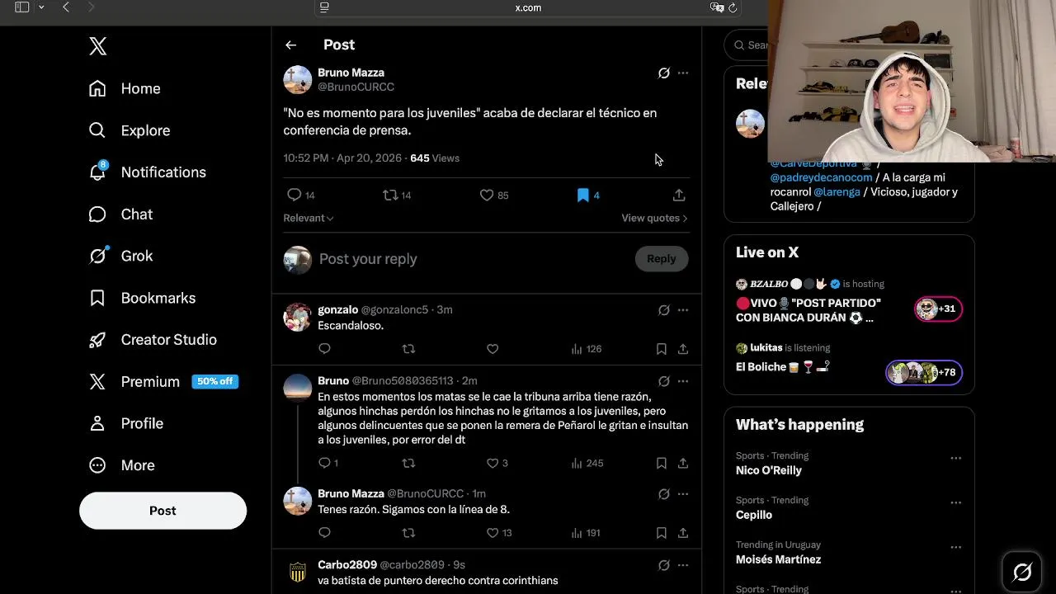Image resolution: width=1056 pixels, height=594 pixels.
Task: Share gonzalo's reply
Action: click(x=683, y=349)
